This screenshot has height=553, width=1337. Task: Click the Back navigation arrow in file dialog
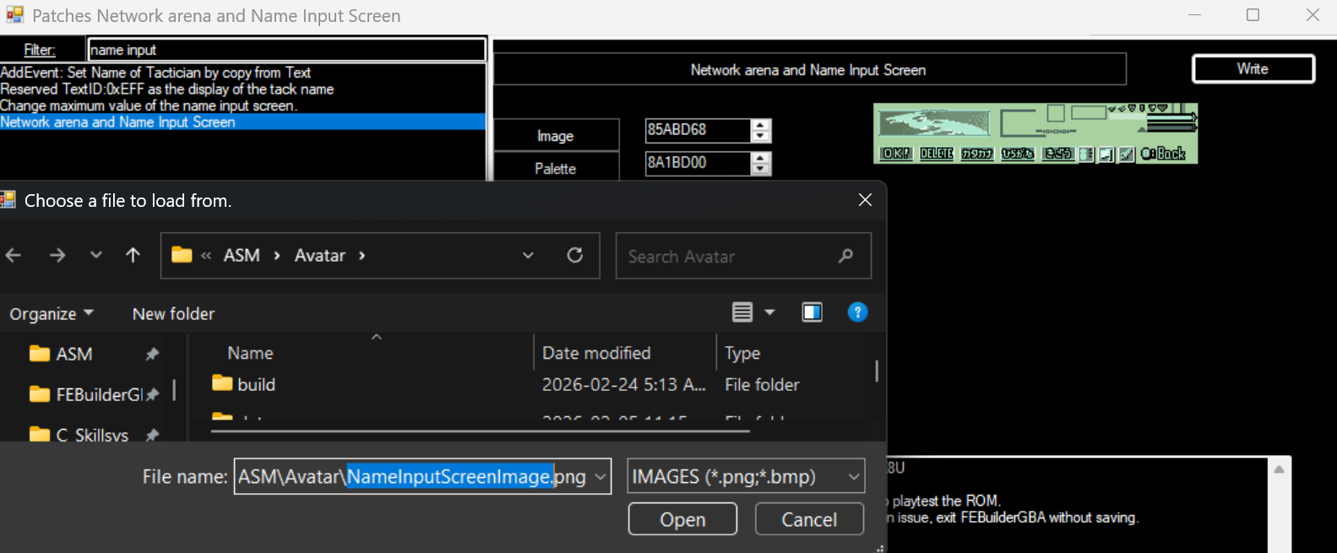coord(14,256)
